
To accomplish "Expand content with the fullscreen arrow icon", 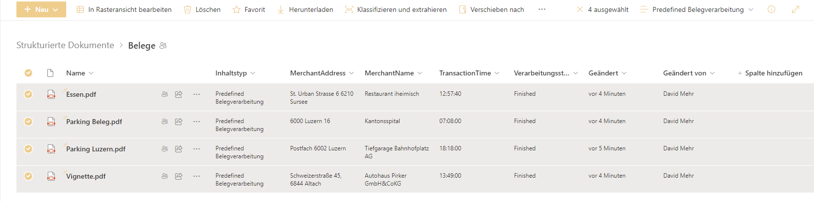I will 796,9.
